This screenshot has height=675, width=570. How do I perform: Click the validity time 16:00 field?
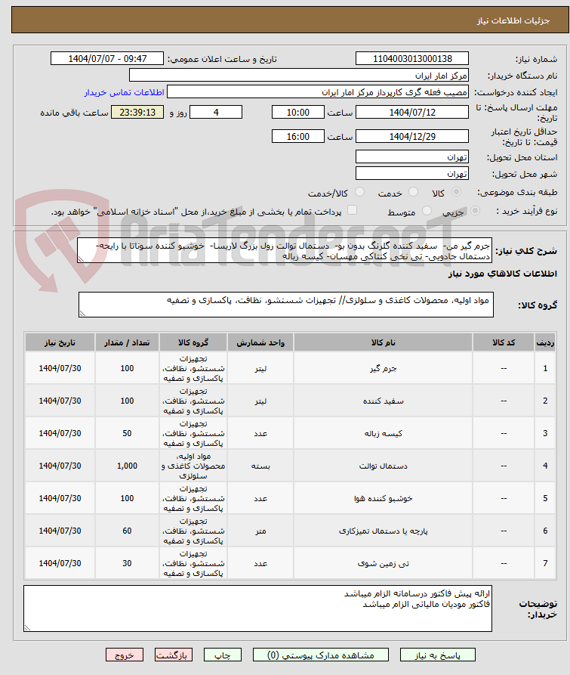coord(298,137)
